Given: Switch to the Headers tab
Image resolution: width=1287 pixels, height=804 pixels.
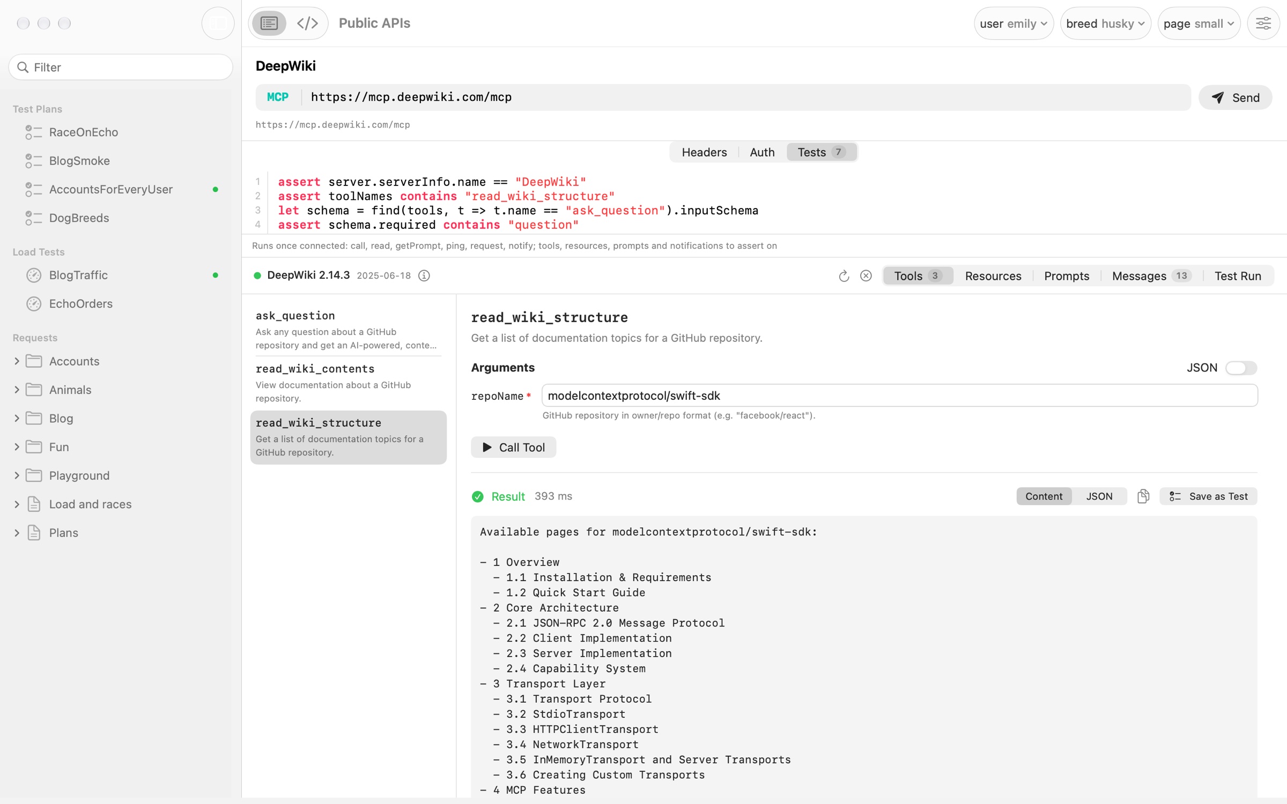Looking at the screenshot, I should point(704,152).
